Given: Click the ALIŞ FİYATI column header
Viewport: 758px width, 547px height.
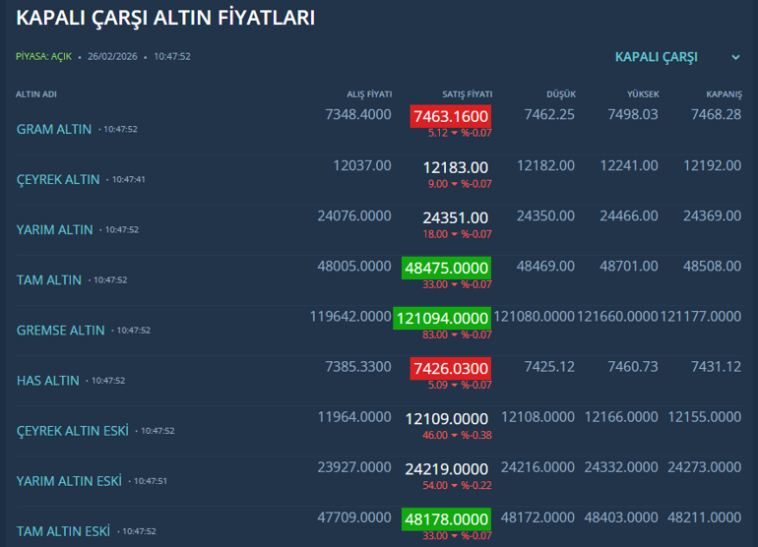Looking at the screenshot, I should click(369, 94).
